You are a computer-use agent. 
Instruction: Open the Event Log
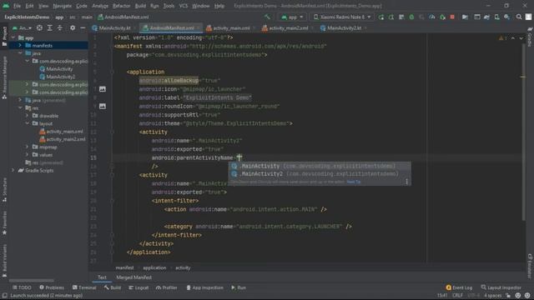pos(459,287)
